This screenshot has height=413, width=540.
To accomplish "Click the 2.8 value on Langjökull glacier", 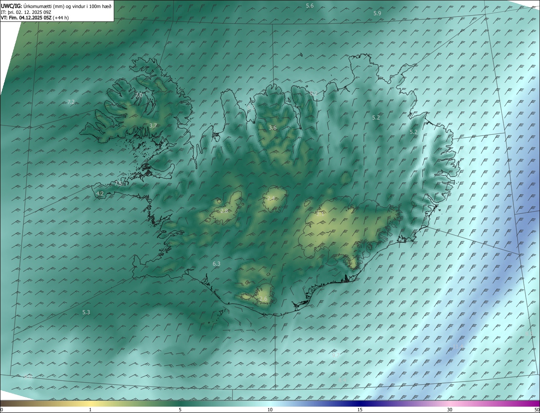I will click(224, 210).
